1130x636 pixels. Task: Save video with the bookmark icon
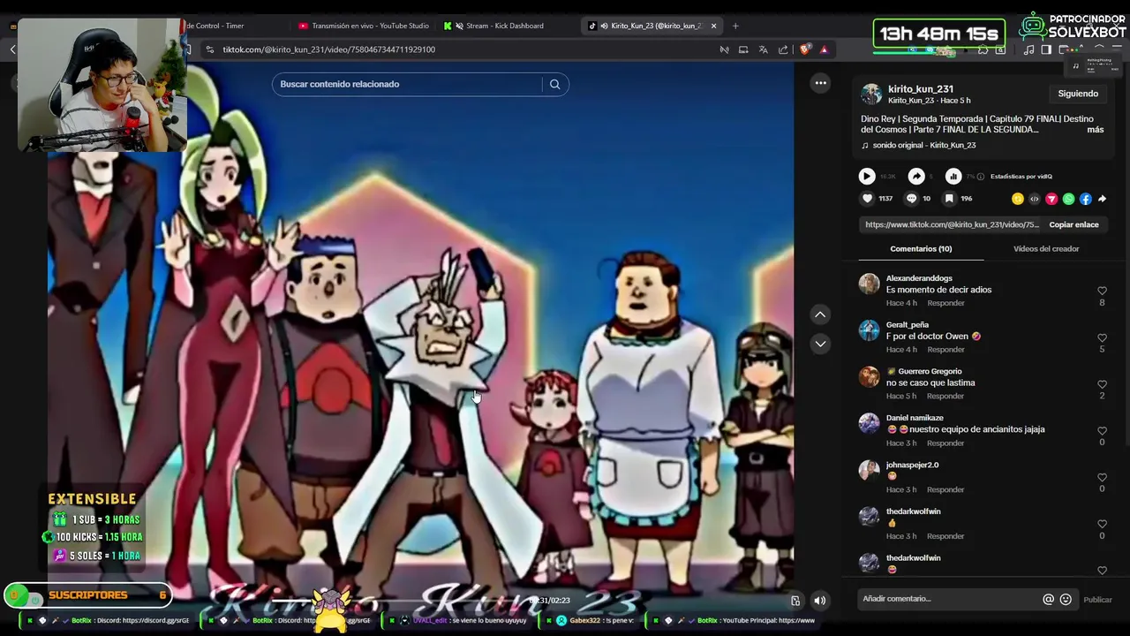pos(949,199)
